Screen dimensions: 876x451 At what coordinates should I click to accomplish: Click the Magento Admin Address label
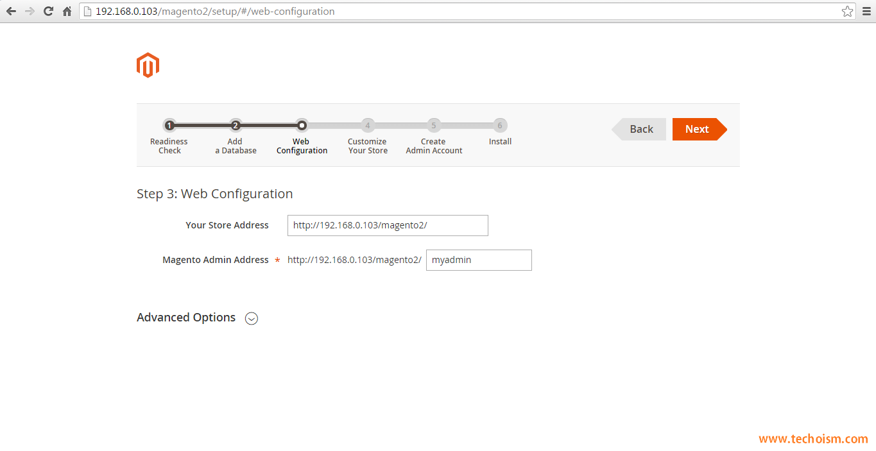pyautogui.click(x=216, y=260)
